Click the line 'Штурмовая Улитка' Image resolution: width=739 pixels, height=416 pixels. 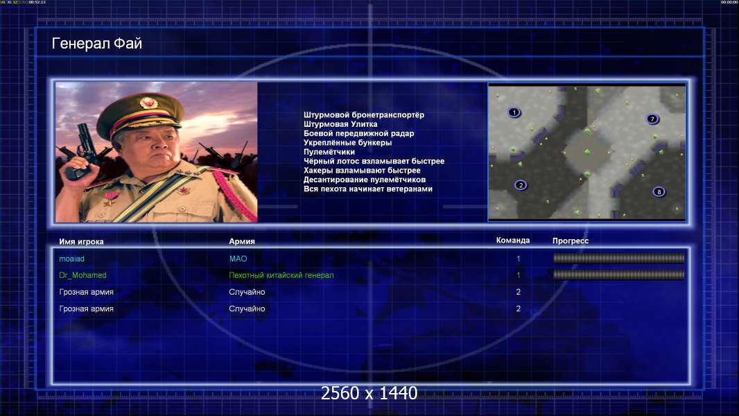[340, 124]
